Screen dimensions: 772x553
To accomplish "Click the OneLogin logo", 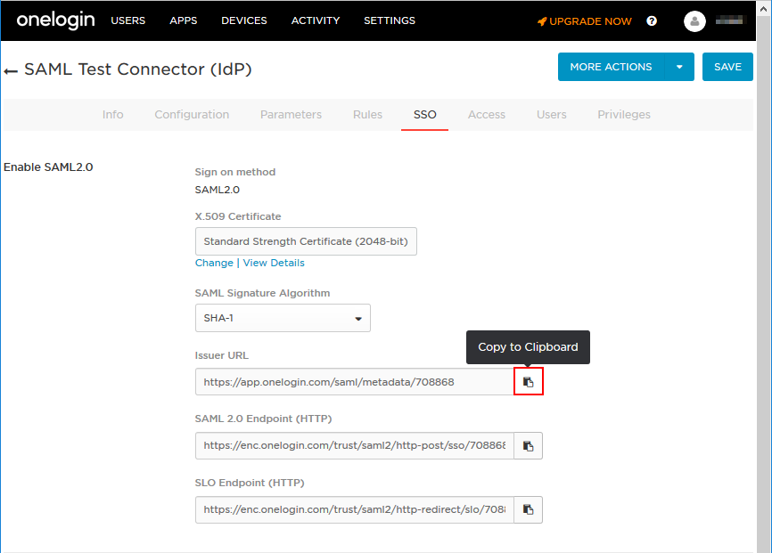I will [x=55, y=20].
